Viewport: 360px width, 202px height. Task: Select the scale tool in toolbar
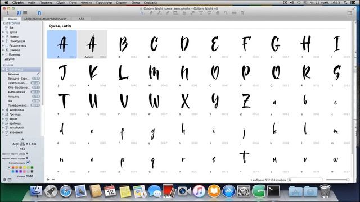192,13
